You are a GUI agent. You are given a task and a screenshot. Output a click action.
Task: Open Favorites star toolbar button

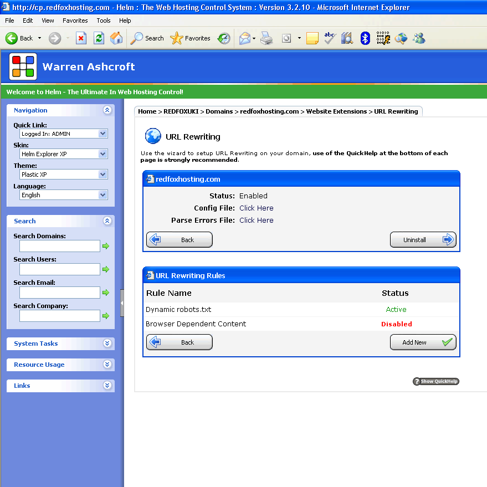pos(190,39)
